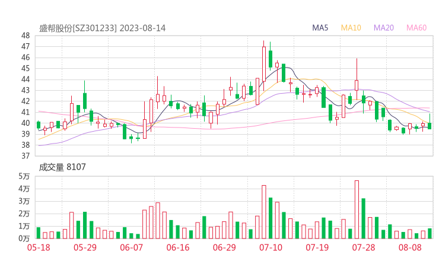The width and height of the screenshot is (439, 261).
Task: Click the volume axis label 0万
Action: point(24,238)
